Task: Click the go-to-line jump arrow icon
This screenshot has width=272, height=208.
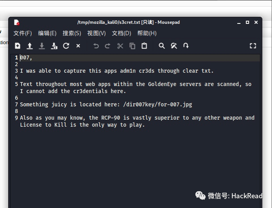Action: [186, 46]
